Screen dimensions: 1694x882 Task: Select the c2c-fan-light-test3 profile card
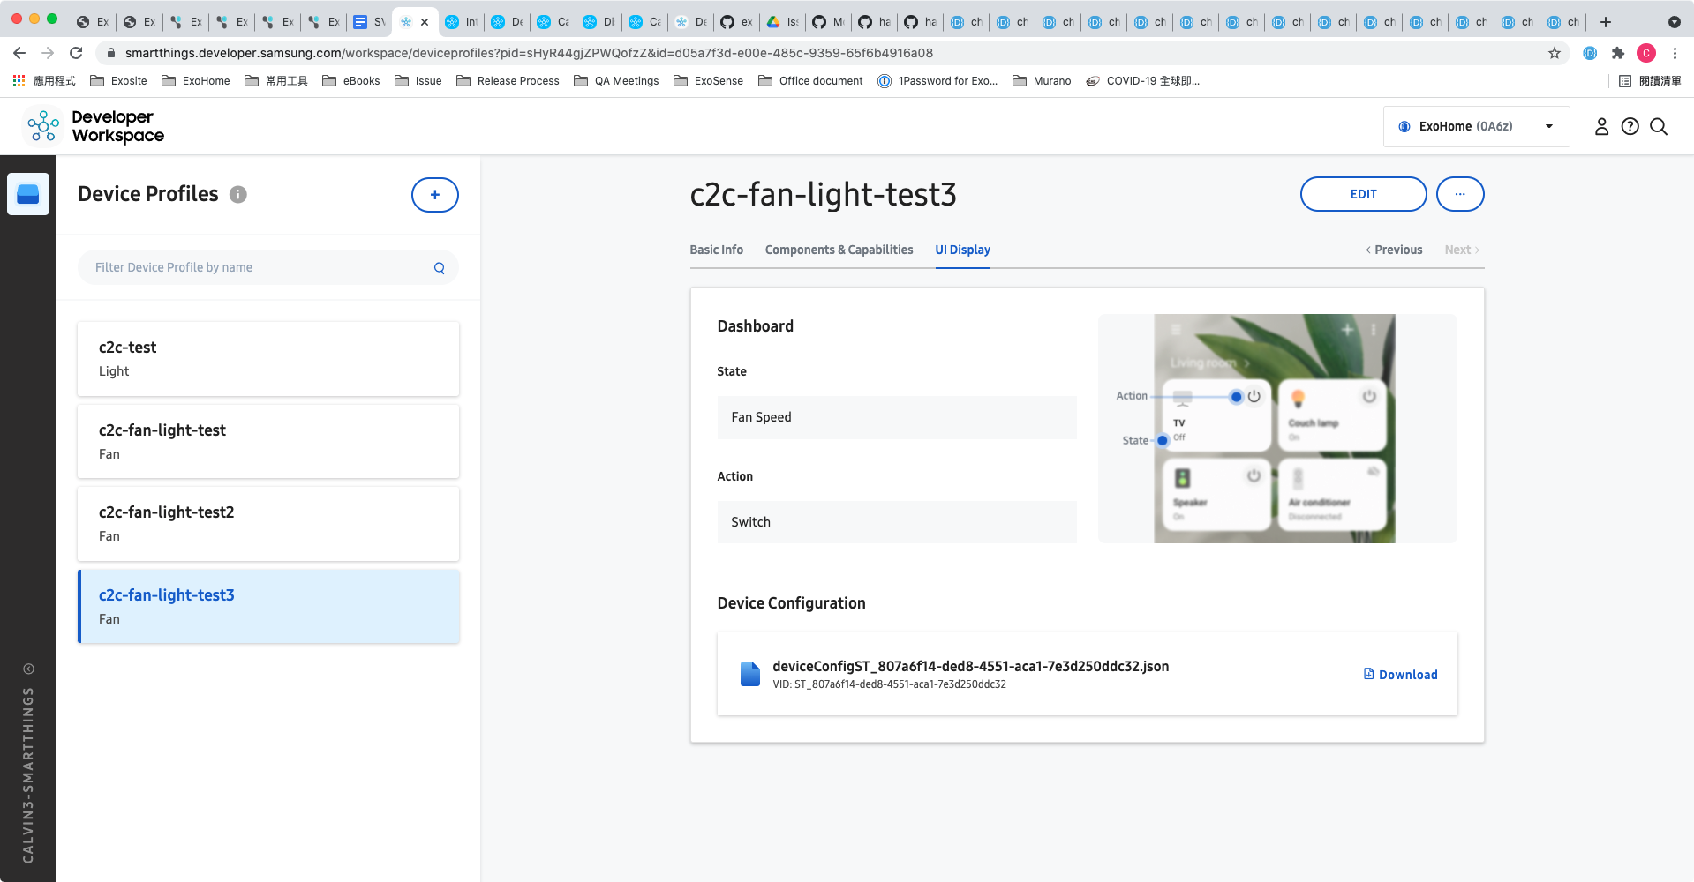coord(268,607)
